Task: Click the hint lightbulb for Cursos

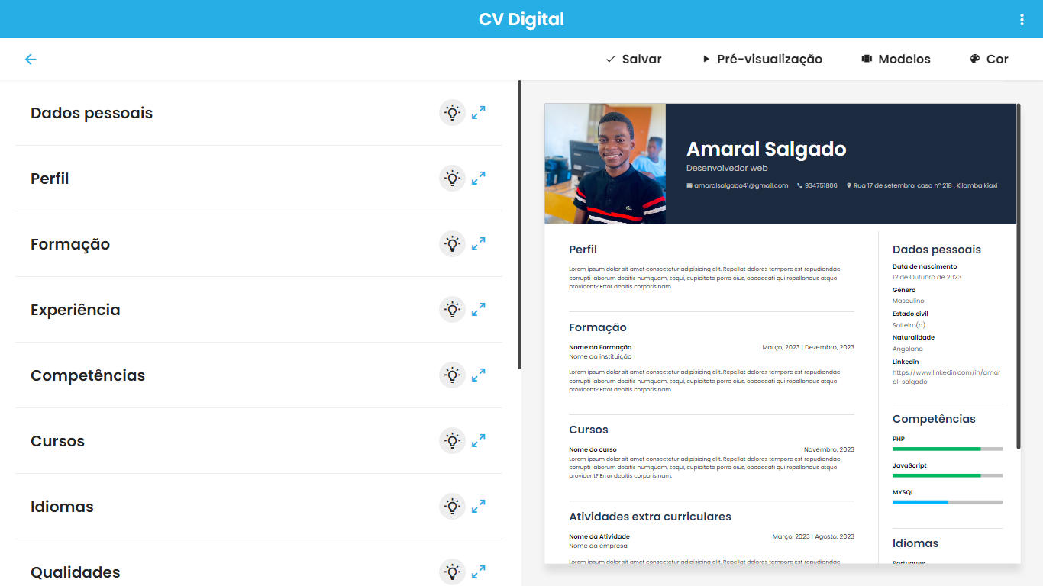Action: click(x=452, y=440)
